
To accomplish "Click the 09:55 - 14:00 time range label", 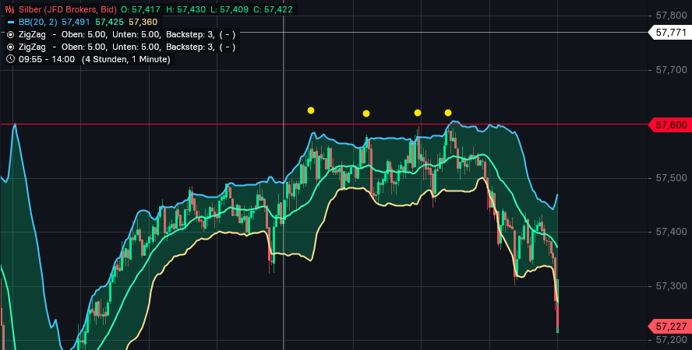I will tap(48, 59).
